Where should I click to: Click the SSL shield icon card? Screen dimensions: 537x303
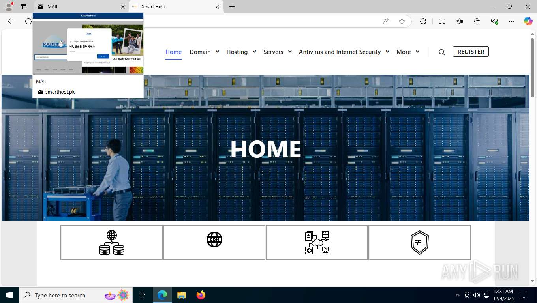(420, 243)
